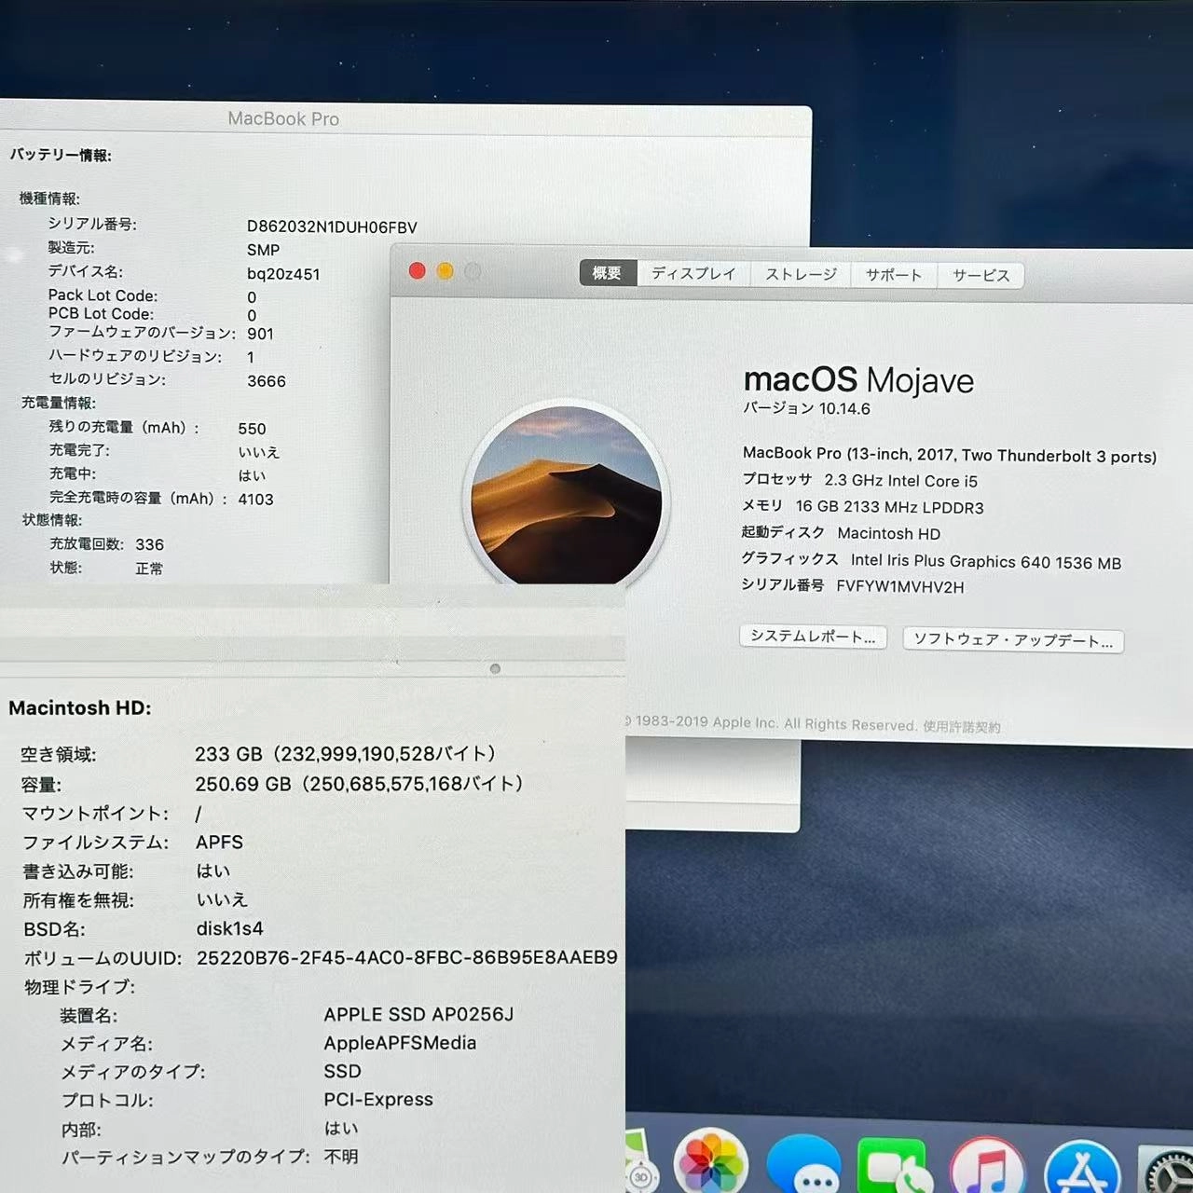Click the システムレポート button
1193x1193 pixels.
click(x=812, y=637)
